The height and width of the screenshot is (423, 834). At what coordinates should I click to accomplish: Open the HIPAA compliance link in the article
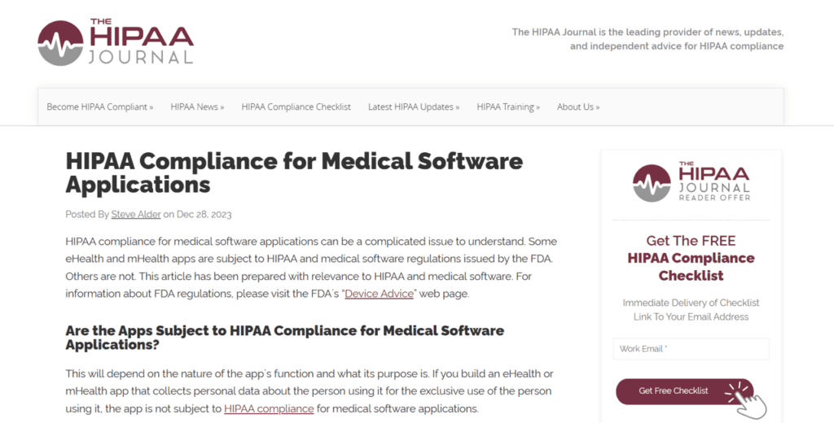click(269, 408)
